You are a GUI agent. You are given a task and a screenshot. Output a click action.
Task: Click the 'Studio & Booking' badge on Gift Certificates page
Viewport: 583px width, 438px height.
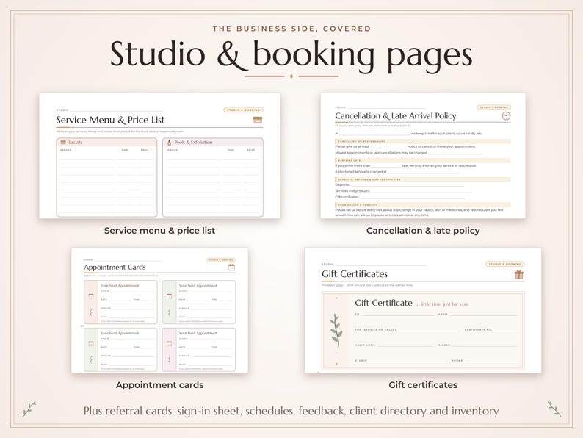504,264
